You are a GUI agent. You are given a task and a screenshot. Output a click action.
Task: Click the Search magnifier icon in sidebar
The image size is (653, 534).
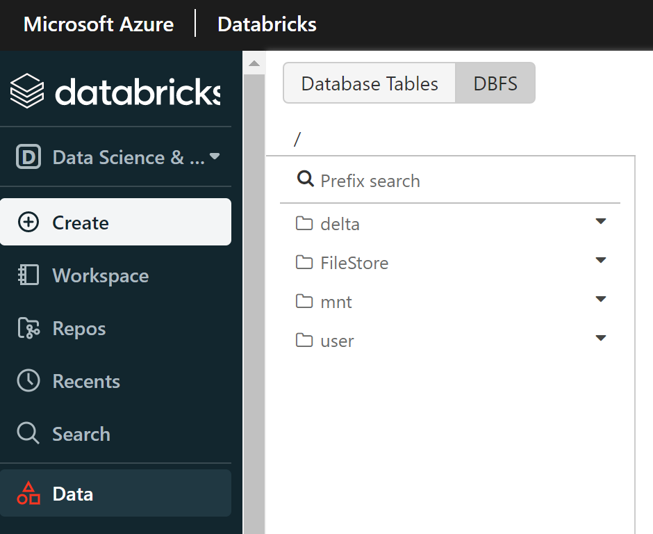(28, 434)
